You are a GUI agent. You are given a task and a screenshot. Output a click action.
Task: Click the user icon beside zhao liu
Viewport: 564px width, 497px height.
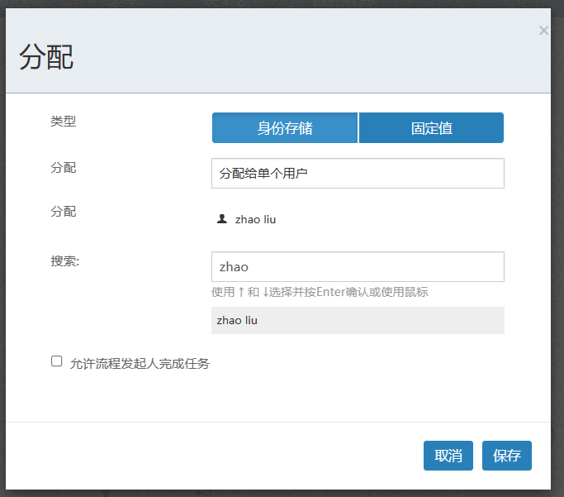221,219
